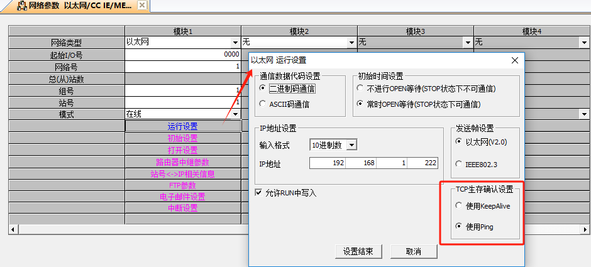
Task: Click the 网络号 input cell
Action: click(x=183, y=67)
